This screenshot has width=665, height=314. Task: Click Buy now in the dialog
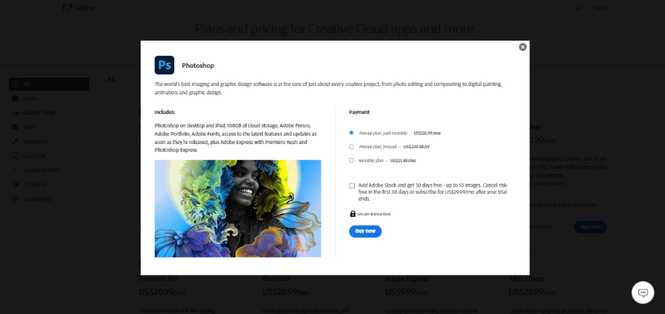tap(365, 231)
